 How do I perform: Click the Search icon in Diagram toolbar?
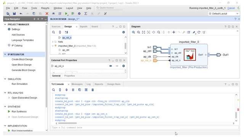pos(159,32)
